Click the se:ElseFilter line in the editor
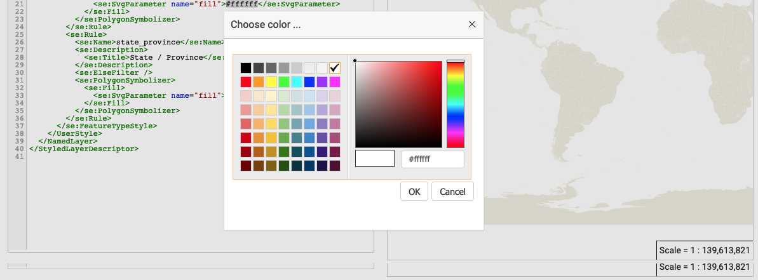758x280 pixels. (114, 72)
